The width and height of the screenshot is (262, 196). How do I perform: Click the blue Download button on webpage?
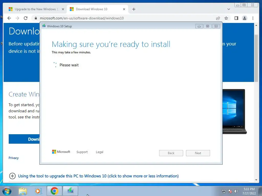coord(24,139)
